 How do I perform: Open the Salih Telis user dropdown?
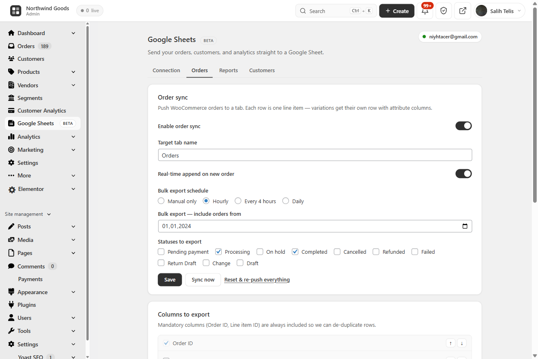499,11
